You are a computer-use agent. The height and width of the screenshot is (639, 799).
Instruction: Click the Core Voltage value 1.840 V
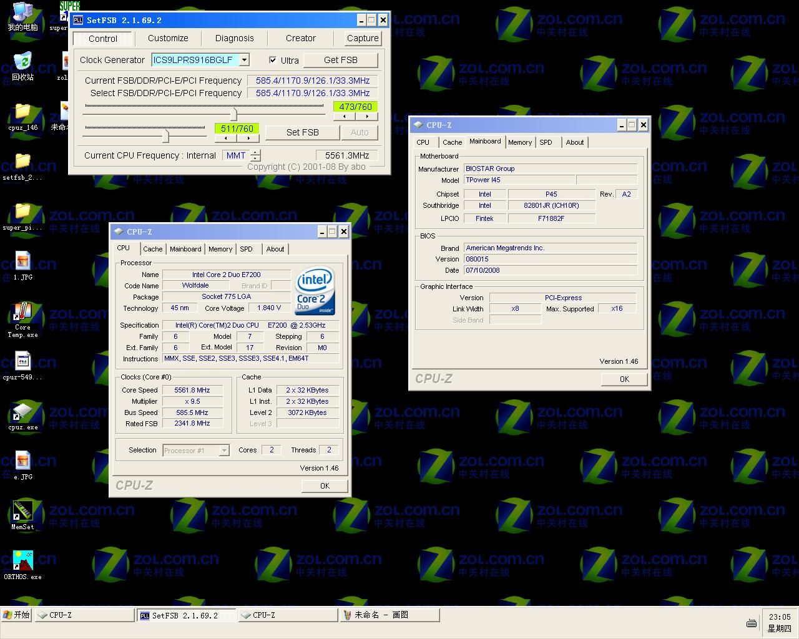pos(269,308)
